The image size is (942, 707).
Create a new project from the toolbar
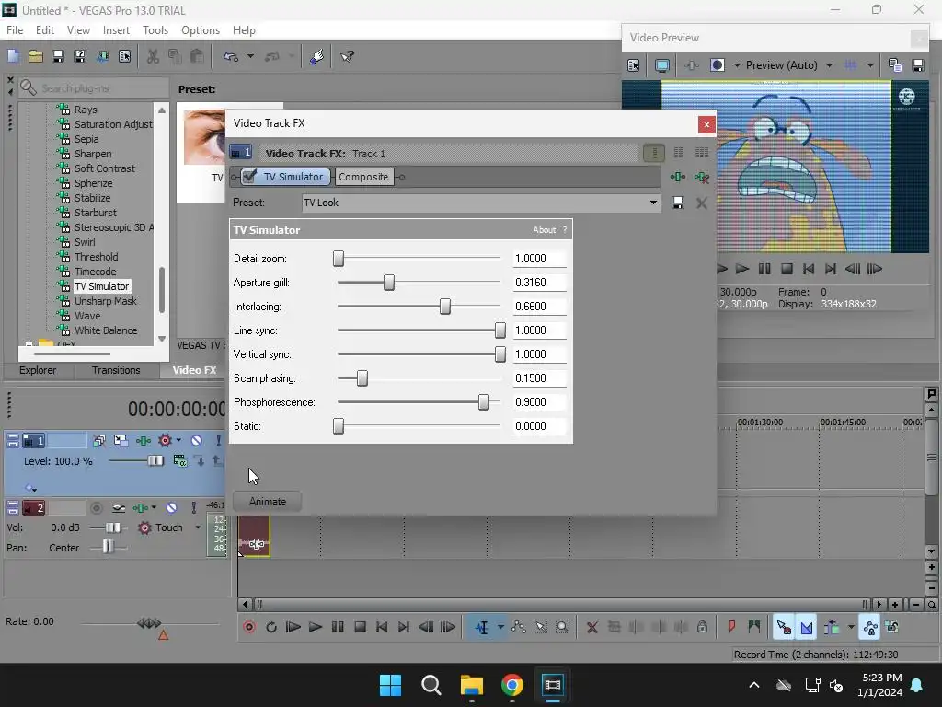(13, 56)
